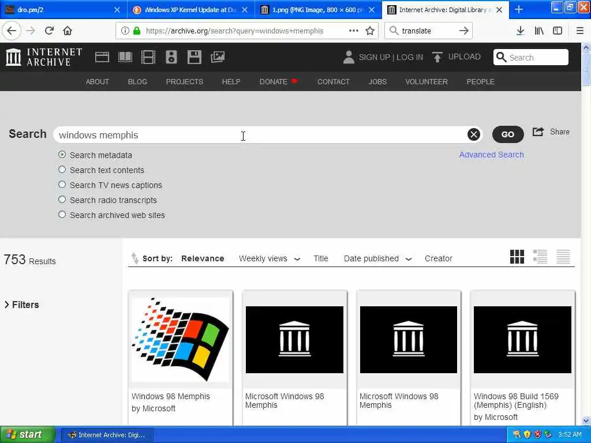The image size is (591, 443).
Task: Select Search radio transcripts option
Action: click(x=62, y=200)
